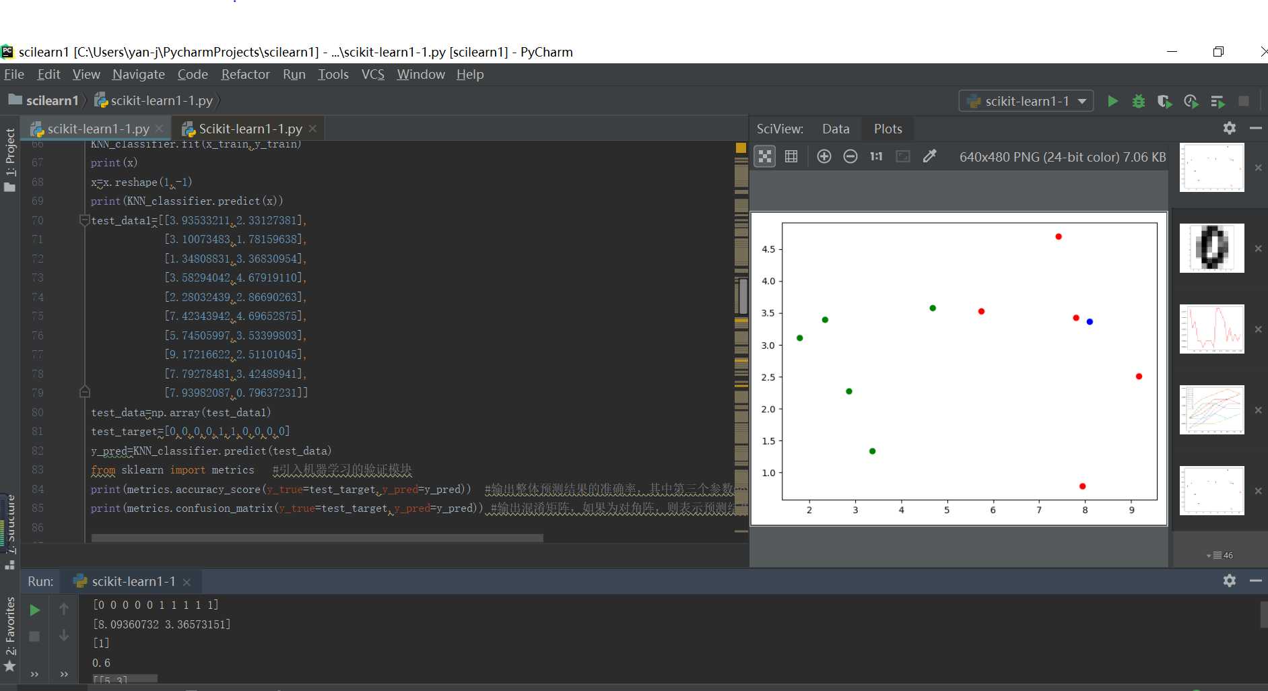
Task: Select the top scatter plot thumbnail
Action: [x=1211, y=168]
